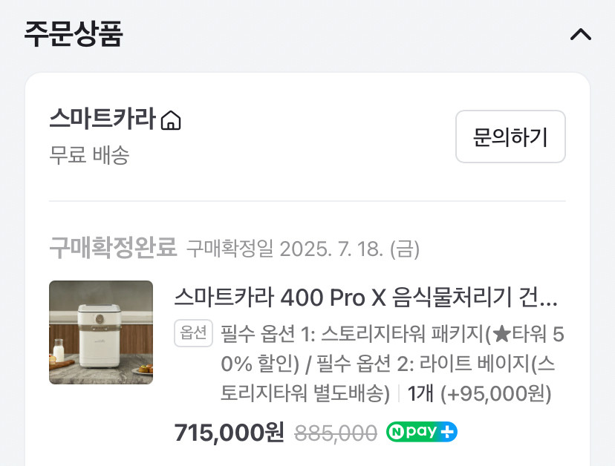Image resolution: width=615 pixels, height=466 pixels.
Task: Click the 1개 (+95,000원) quantity text
Action: coord(479,393)
